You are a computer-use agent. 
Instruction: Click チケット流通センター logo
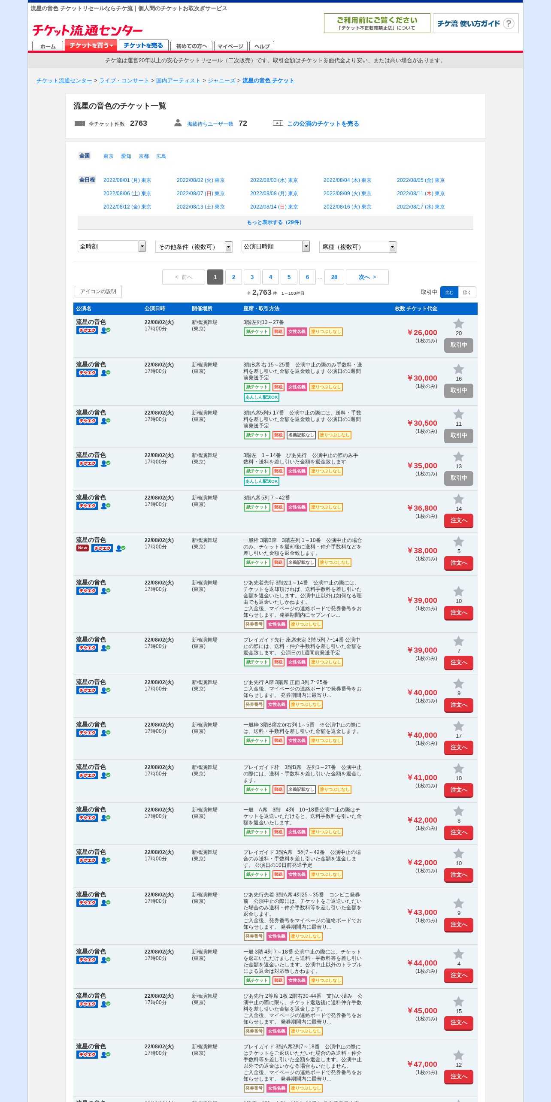88,30
